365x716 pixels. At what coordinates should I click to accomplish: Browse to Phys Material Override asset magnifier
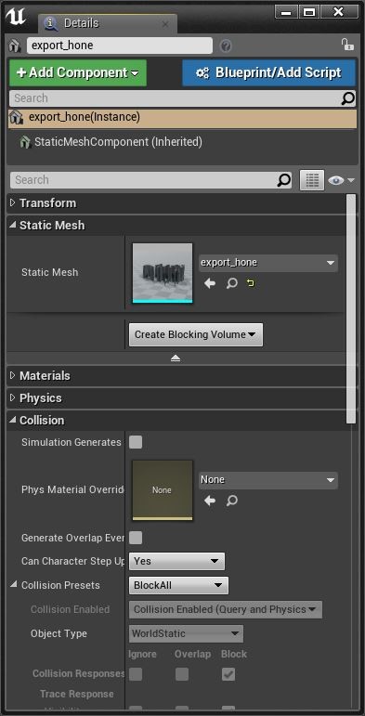point(232,501)
